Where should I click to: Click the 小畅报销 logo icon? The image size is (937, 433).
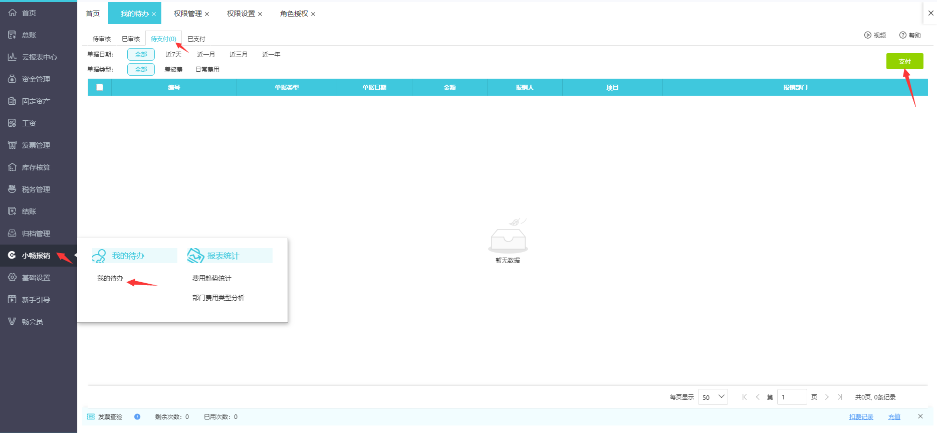pyautogui.click(x=13, y=256)
